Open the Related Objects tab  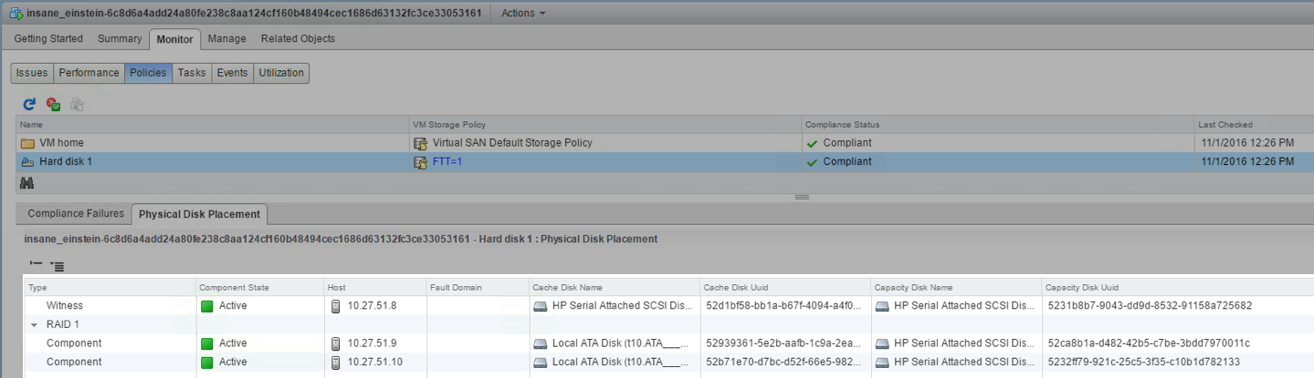pos(298,38)
